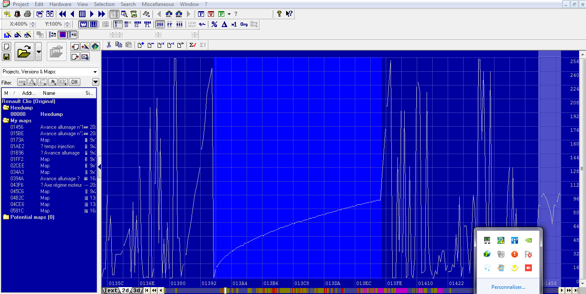586x294 pixels.
Task: Click the magnifier window search icon
Action: (x=124, y=14)
